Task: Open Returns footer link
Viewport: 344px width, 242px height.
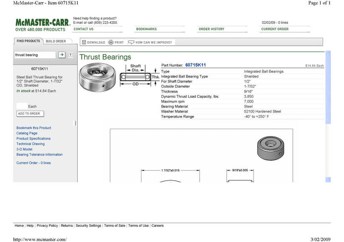Action: [67, 225]
